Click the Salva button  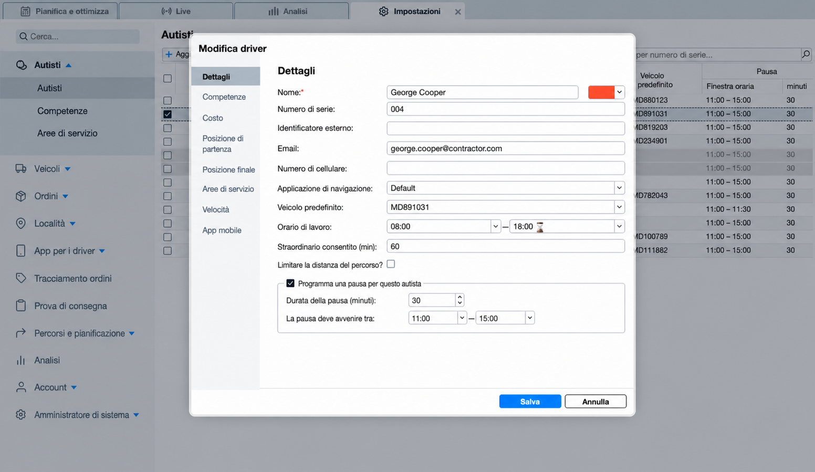tap(530, 401)
